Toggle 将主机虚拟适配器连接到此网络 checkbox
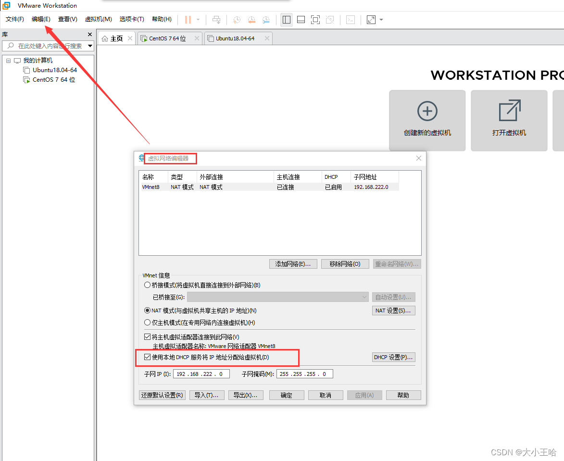The height and width of the screenshot is (461, 564). (x=147, y=337)
